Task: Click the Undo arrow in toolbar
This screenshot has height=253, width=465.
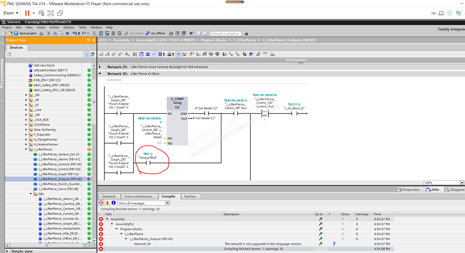Action: pyautogui.click(x=75, y=33)
